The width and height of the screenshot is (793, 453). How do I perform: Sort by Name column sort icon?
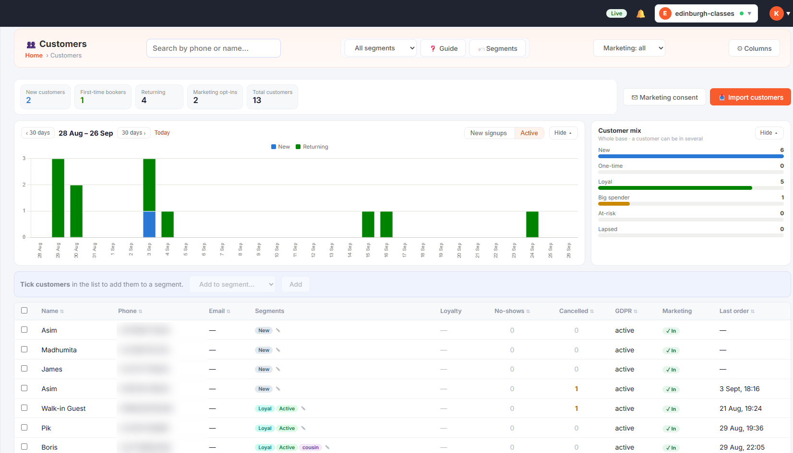pos(62,312)
